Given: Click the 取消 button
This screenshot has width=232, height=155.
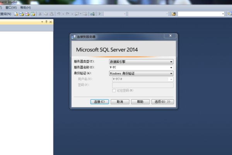Looking at the screenshot, I should coord(120,102).
